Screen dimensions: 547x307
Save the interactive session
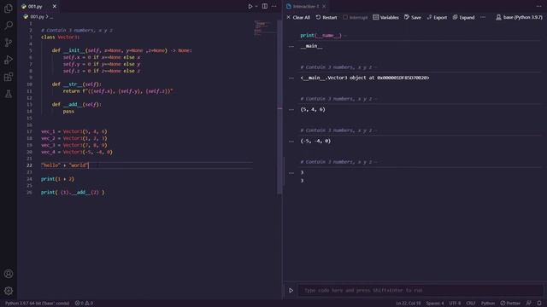tap(412, 17)
